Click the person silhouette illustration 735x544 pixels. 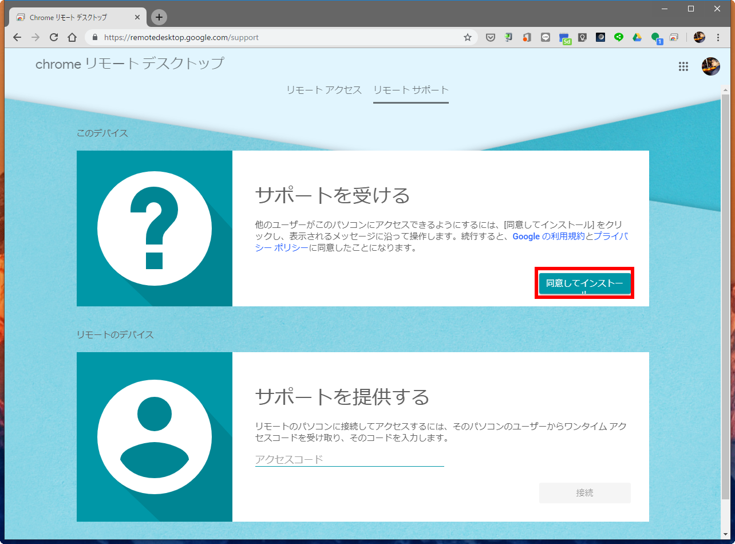(x=155, y=437)
